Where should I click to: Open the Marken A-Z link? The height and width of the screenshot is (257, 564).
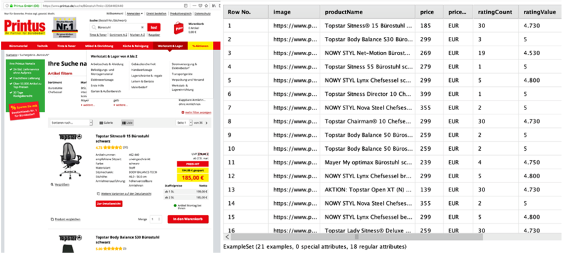click(137, 35)
